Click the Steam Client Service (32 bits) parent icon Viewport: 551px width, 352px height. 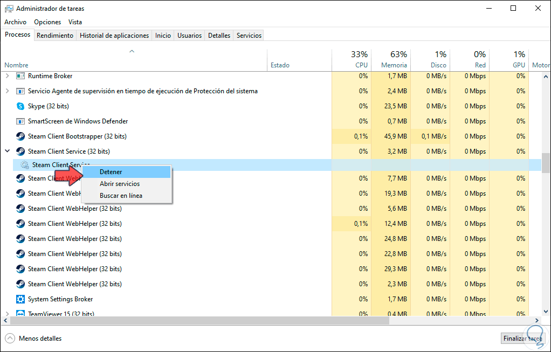click(20, 151)
